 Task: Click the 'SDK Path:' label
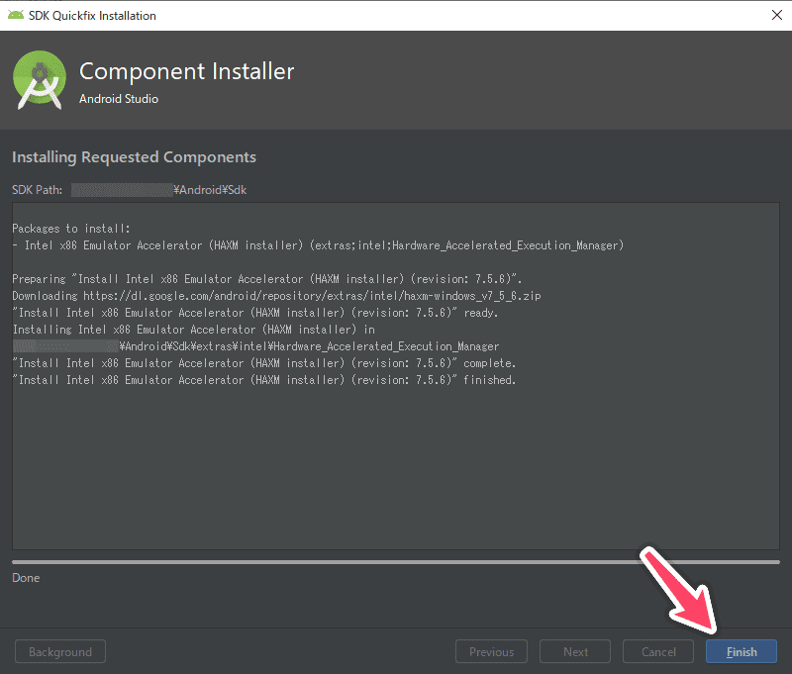click(x=37, y=190)
